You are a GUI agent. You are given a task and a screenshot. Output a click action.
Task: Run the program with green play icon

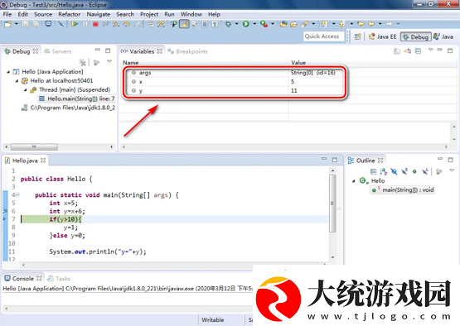pyautogui.click(x=246, y=24)
